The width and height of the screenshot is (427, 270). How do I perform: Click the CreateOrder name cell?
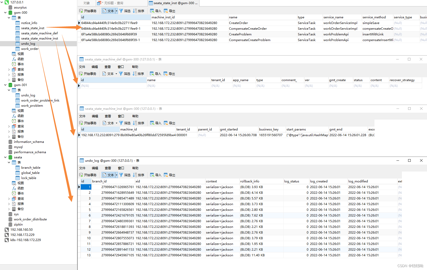pos(263,23)
